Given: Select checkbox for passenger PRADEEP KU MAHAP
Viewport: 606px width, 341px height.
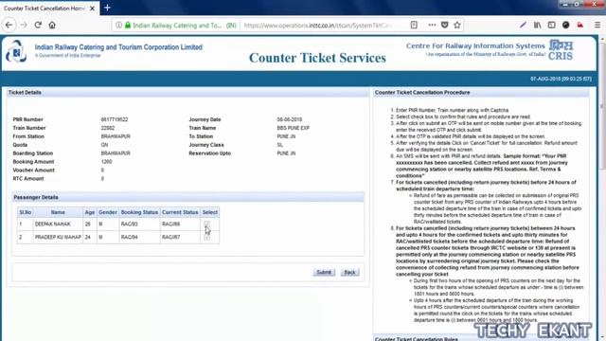Looking at the screenshot, I should point(206,237).
